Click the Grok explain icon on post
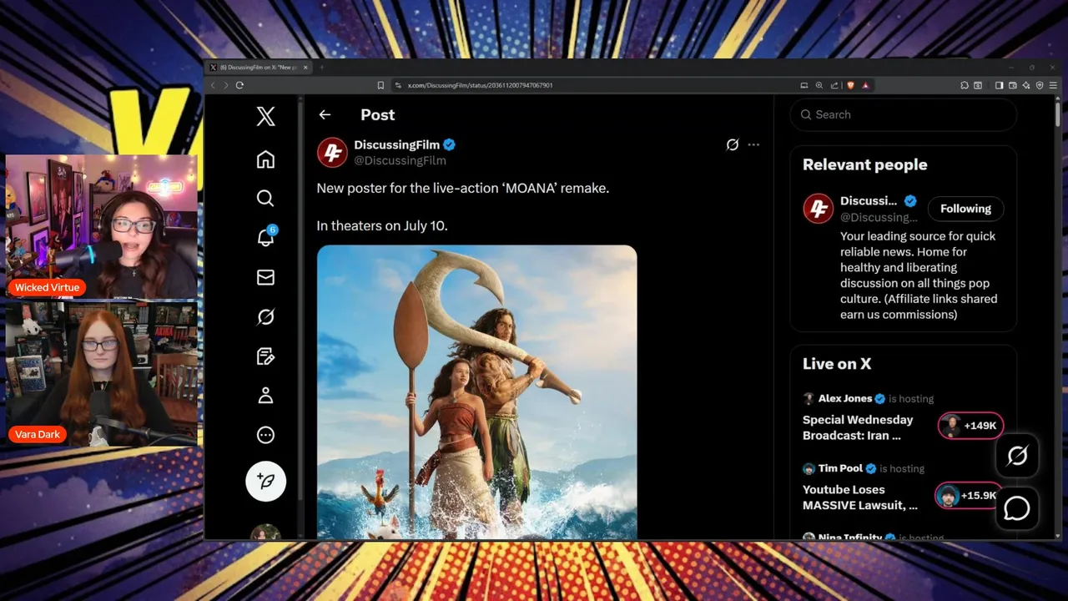Viewport: 1068px width, 601px height. coord(732,144)
